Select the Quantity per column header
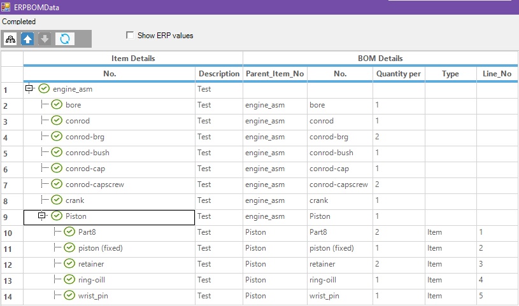The height and width of the screenshot is (306, 519). pos(399,74)
